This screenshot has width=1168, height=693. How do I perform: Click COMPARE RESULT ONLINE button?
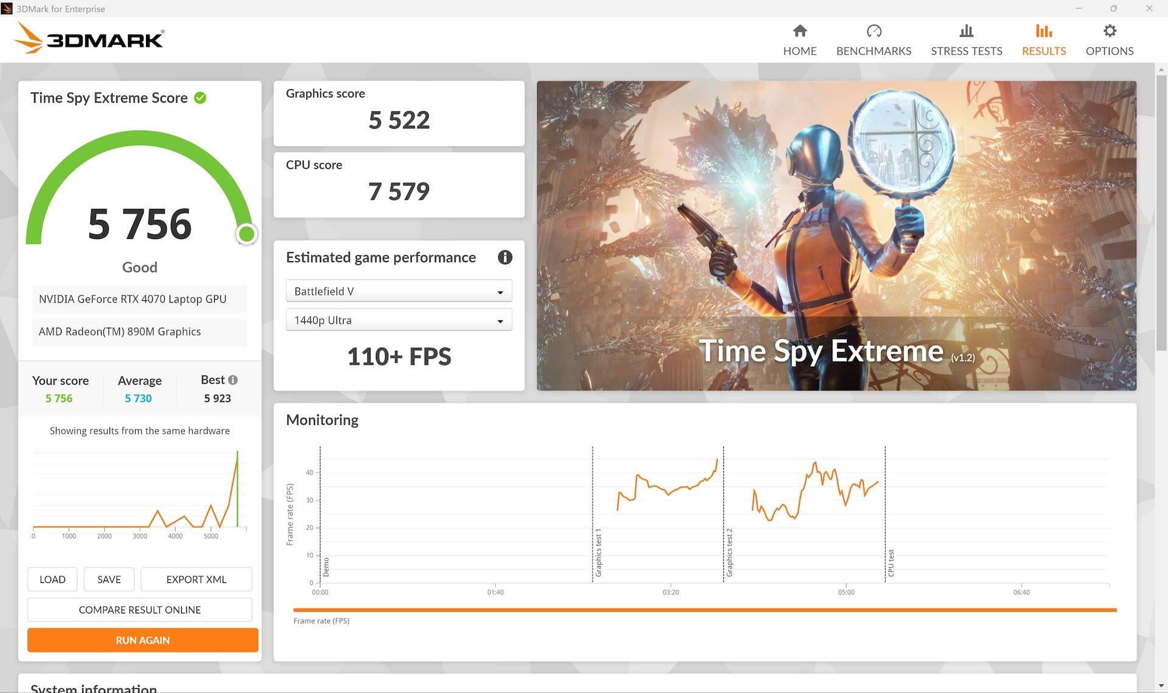139,610
